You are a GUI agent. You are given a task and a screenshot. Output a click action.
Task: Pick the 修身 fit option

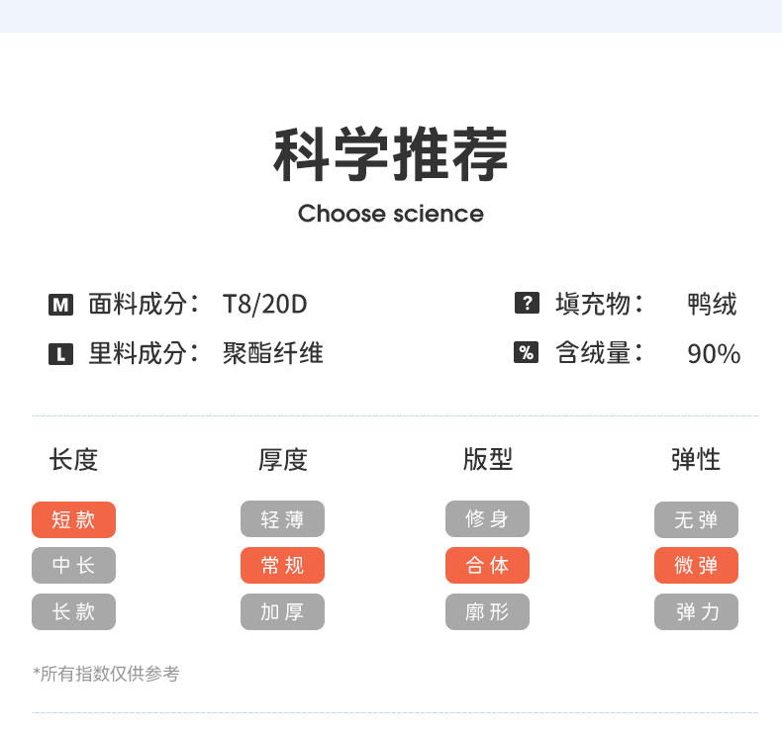487,519
